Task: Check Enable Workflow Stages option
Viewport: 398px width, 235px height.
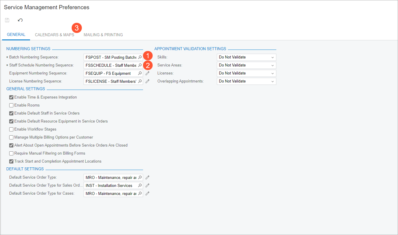Action: click(x=11, y=129)
